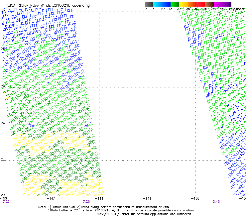Click the '-144' longitude axis label
Viewport: 246px width, 216px height.
point(99,198)
